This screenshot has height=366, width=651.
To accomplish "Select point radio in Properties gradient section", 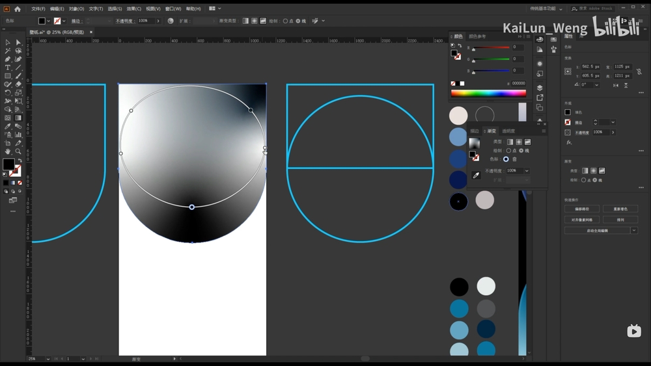I will pos(583,180).
